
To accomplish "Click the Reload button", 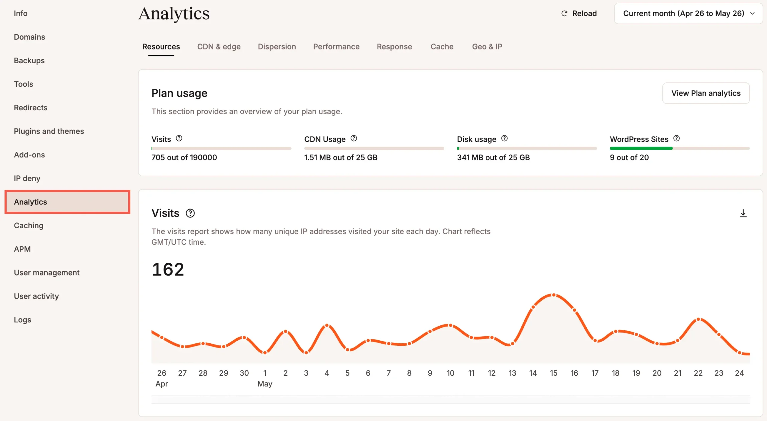I will pyautogui.click(x=579, y=13).
